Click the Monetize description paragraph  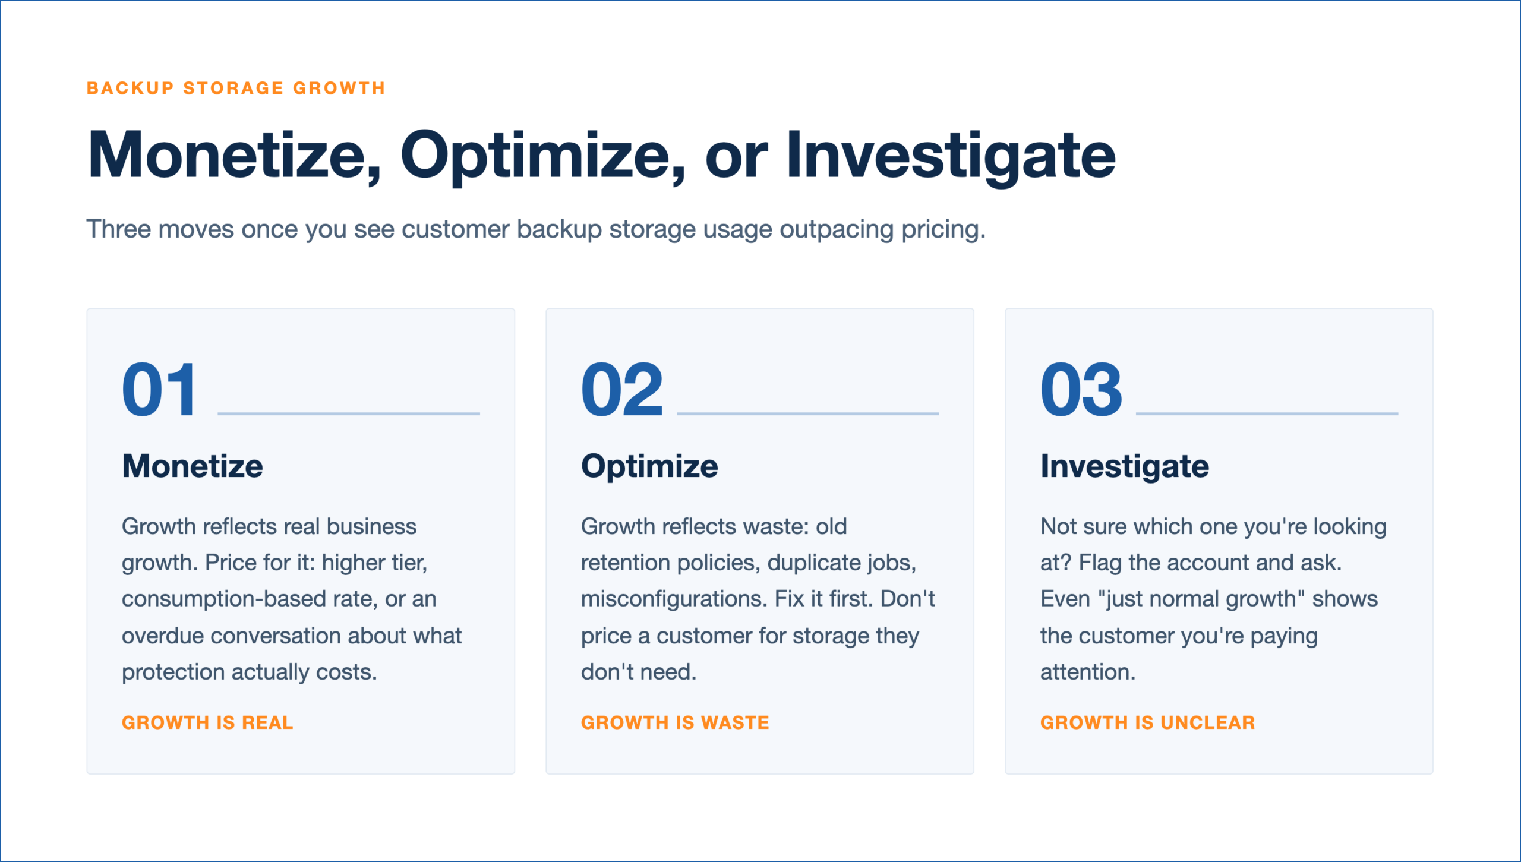click(x=292, y=599)
